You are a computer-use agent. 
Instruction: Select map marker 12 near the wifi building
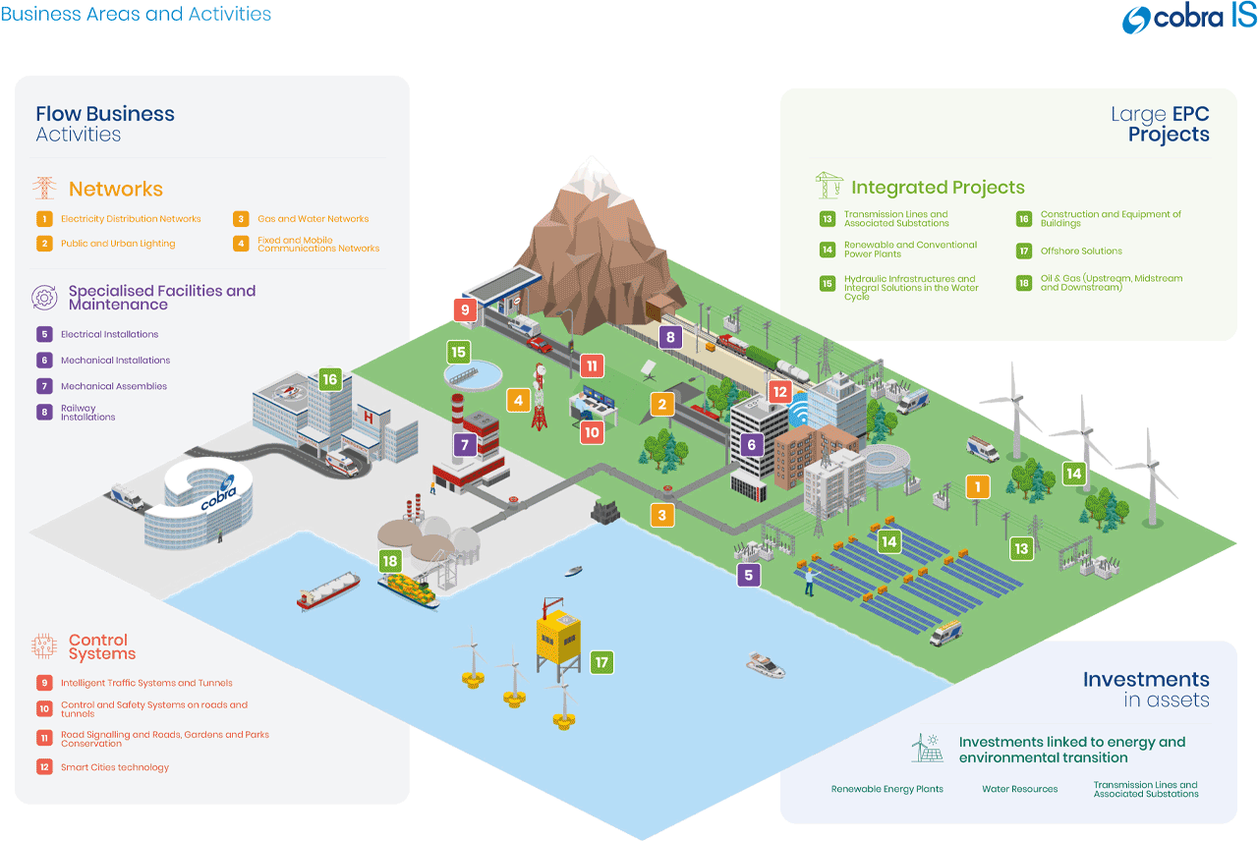(779, 391)
